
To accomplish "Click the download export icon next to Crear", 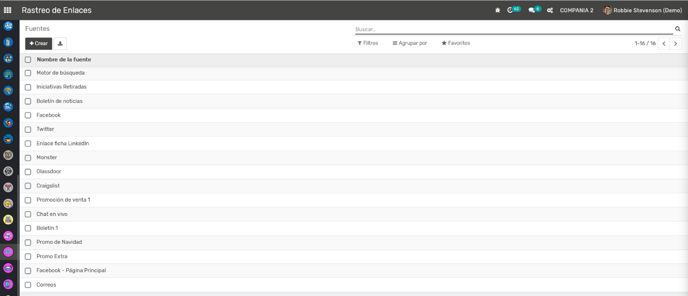I will point(60,44).
